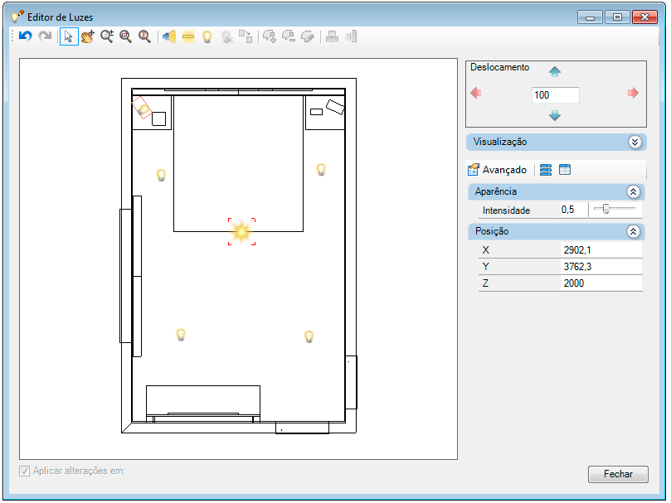Select the zoom window magnifier

coord(125,36)
